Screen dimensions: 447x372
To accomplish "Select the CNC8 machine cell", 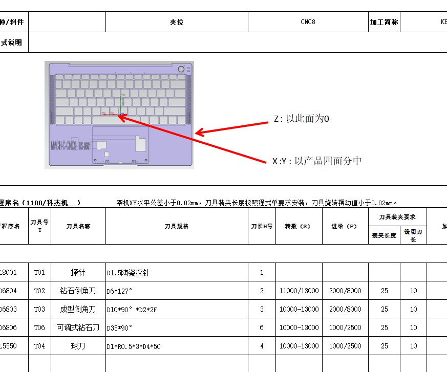I will point(307,21).
